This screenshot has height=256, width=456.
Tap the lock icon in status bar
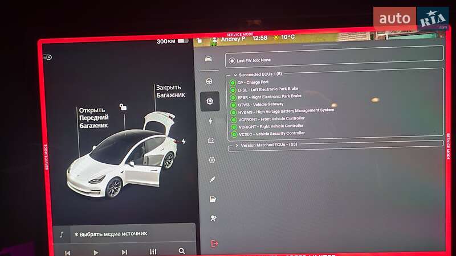[199, 40]
